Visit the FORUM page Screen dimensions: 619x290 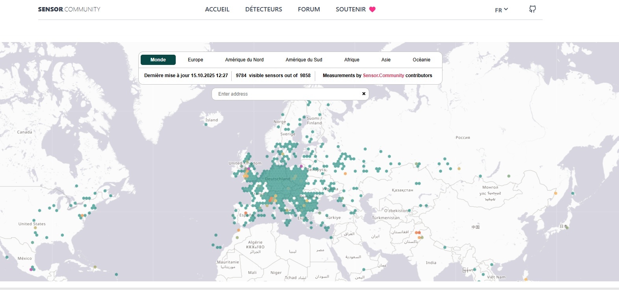[309, 9]
